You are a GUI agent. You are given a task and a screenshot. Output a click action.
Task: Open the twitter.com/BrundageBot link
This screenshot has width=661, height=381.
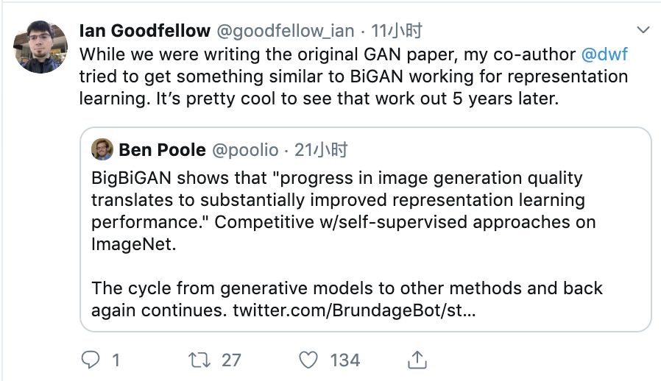point(354,310)
